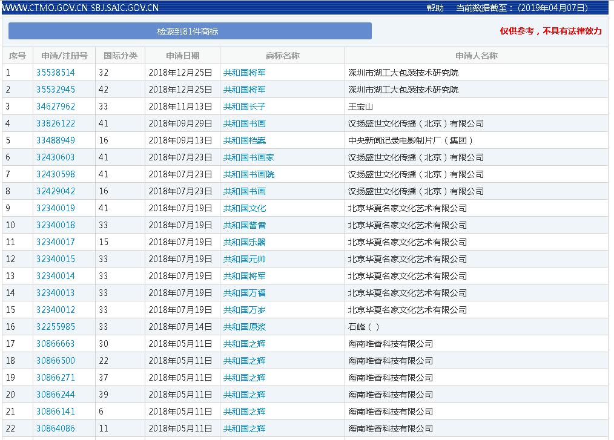Select the 共和国元帅 trademark
The width and height of the screenshot is (614, 440).
tap(244, 259)
